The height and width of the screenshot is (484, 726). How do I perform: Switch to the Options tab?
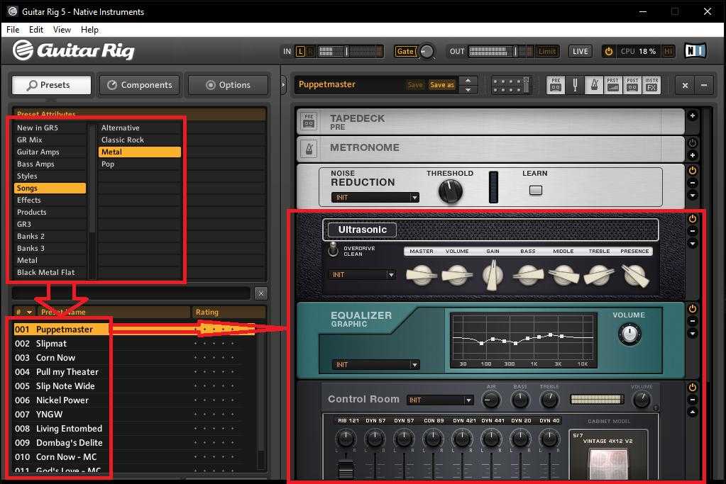tap(228, 85)
